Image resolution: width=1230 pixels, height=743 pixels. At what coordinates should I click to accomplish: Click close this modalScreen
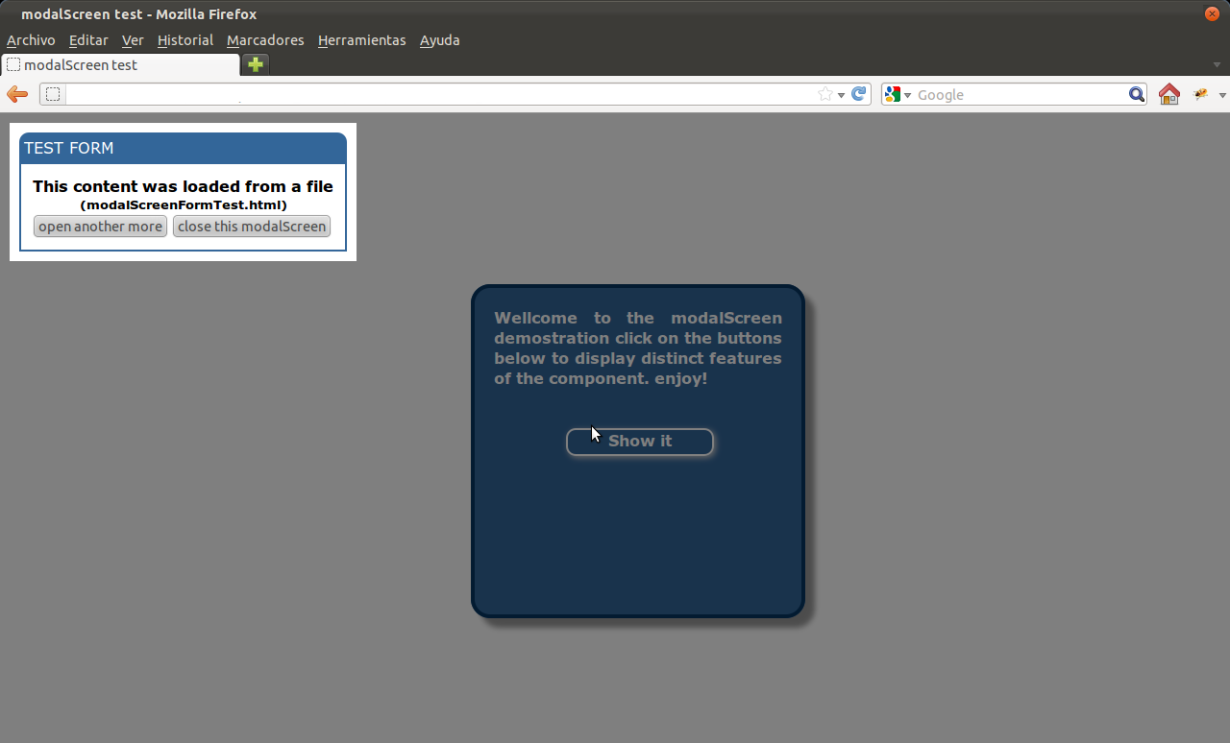click(x=251, y=226)
